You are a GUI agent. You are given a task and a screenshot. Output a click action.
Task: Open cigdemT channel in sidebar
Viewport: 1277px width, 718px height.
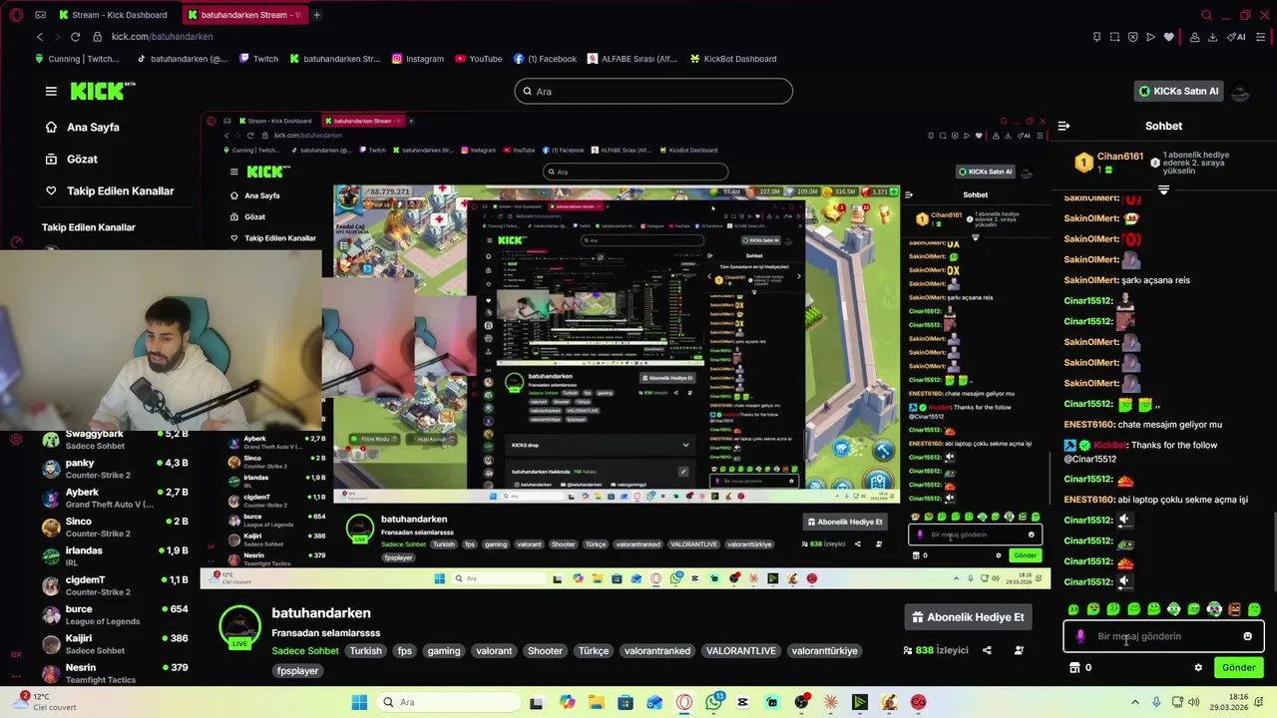coord(115,585)
